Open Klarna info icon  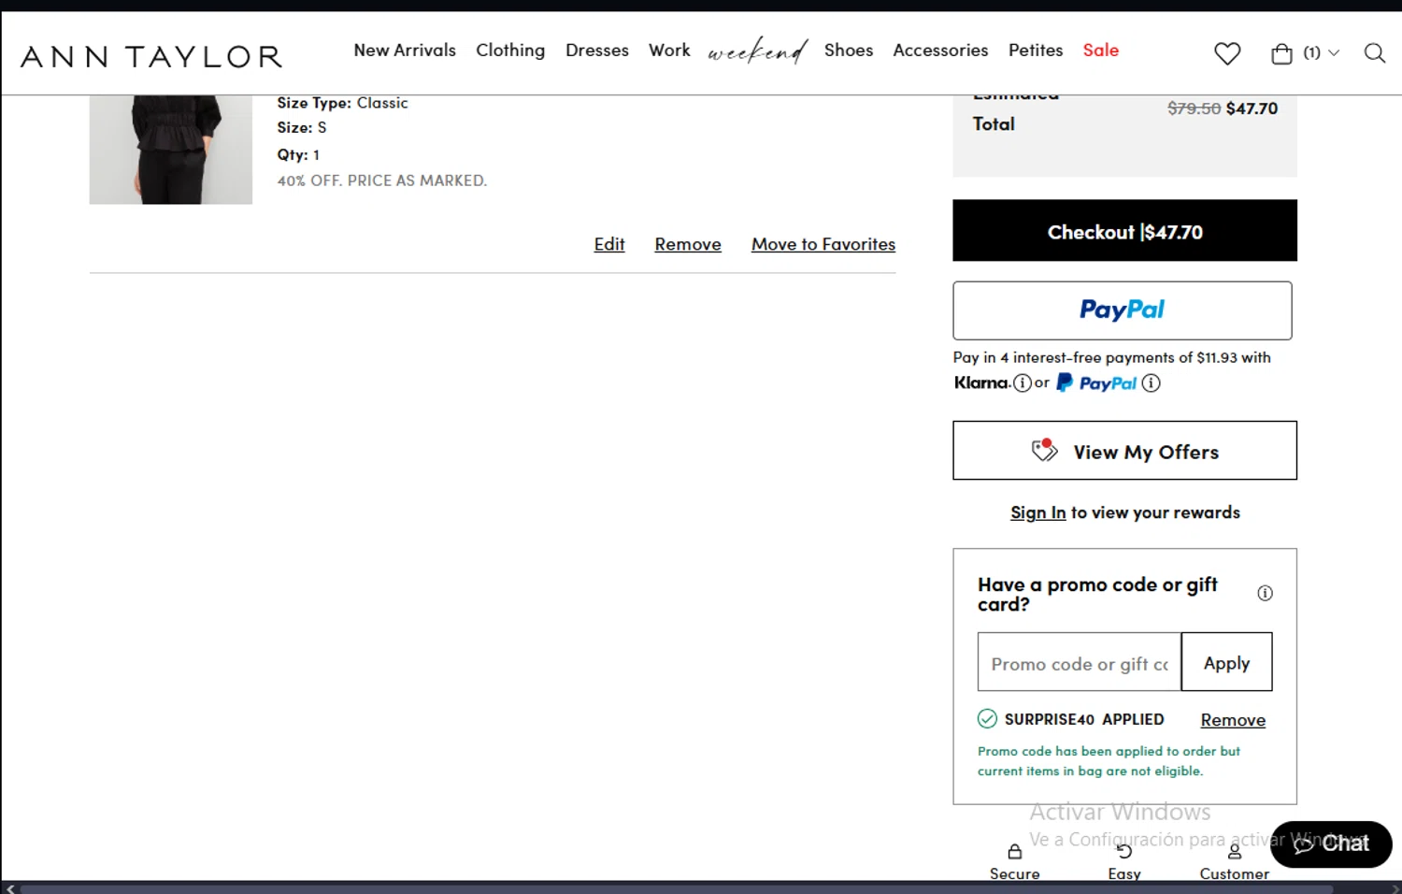pyautogui.click(x=1023, y=382)
